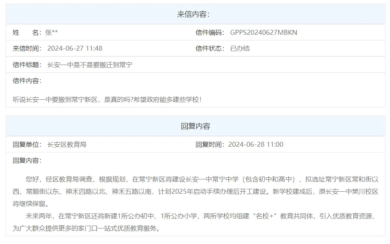Viewport: 390px width, 244px height.
Task: Select letter title 长安一中是不是要搬迁到常宁
Action: (90, 65)
